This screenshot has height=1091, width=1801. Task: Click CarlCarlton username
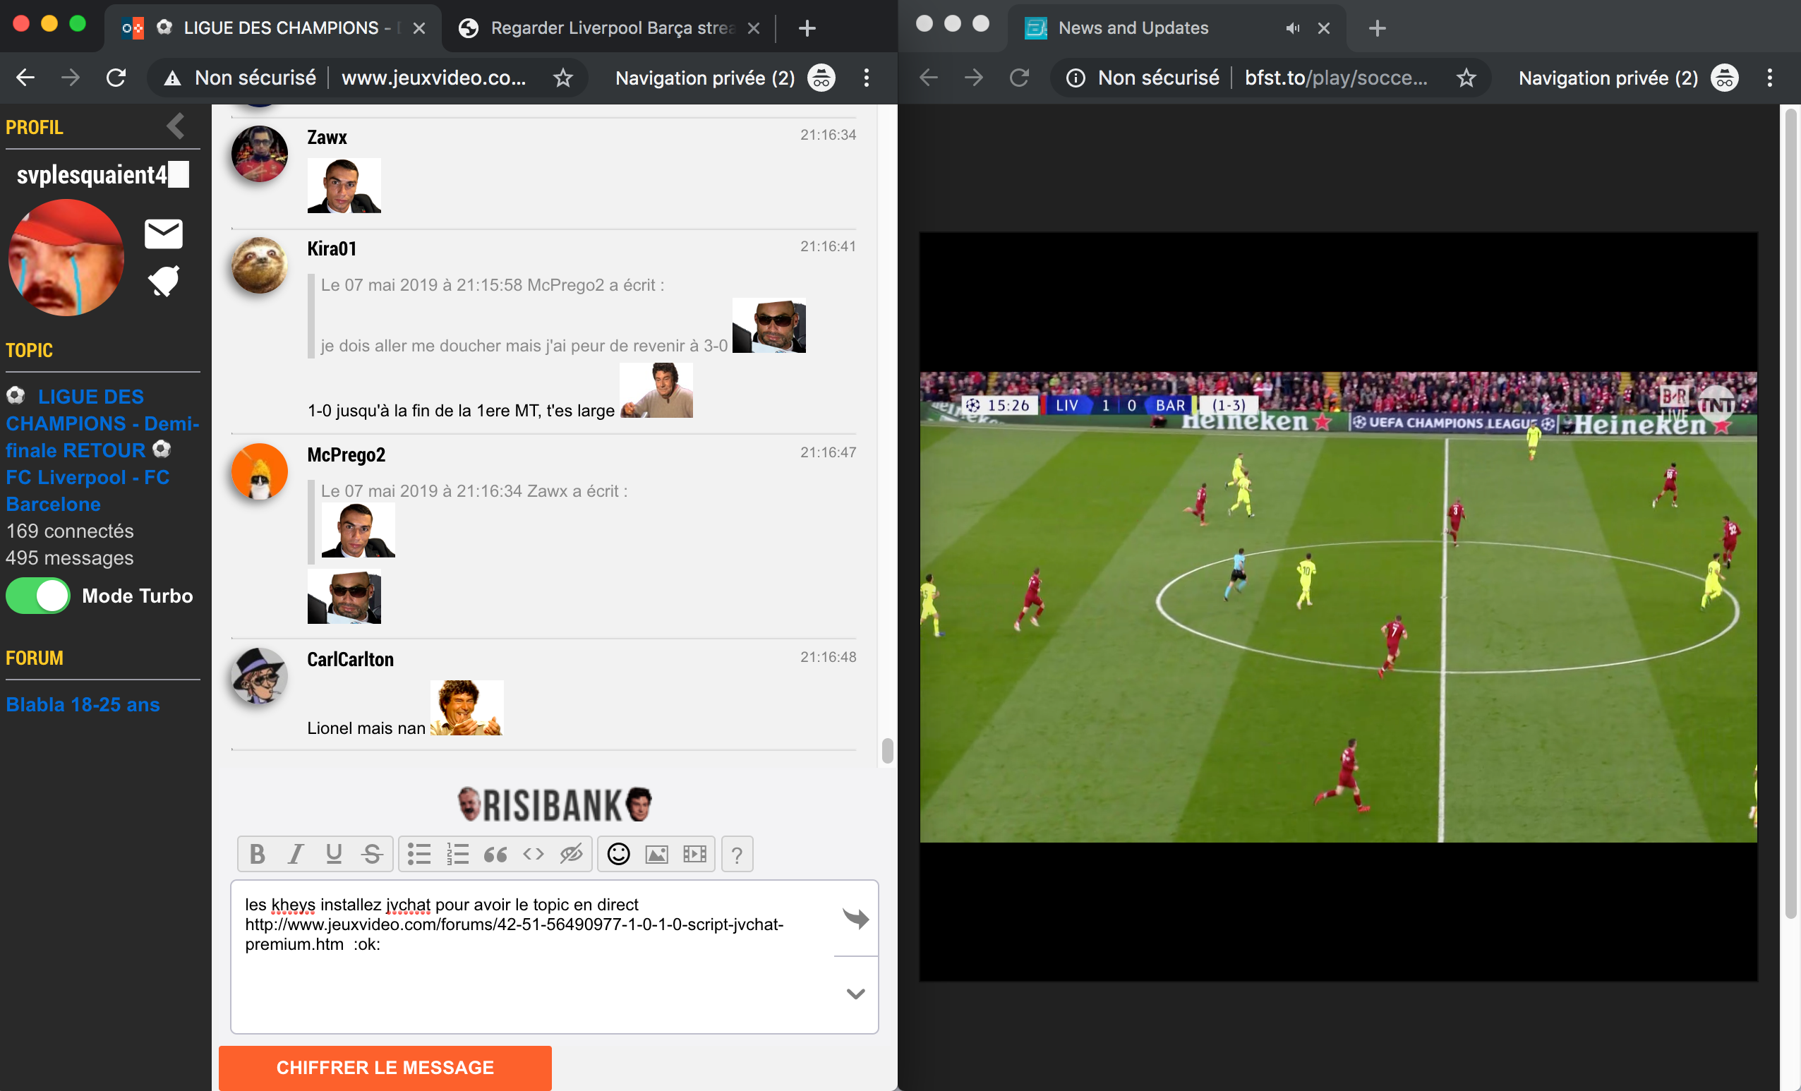point(350,659)
